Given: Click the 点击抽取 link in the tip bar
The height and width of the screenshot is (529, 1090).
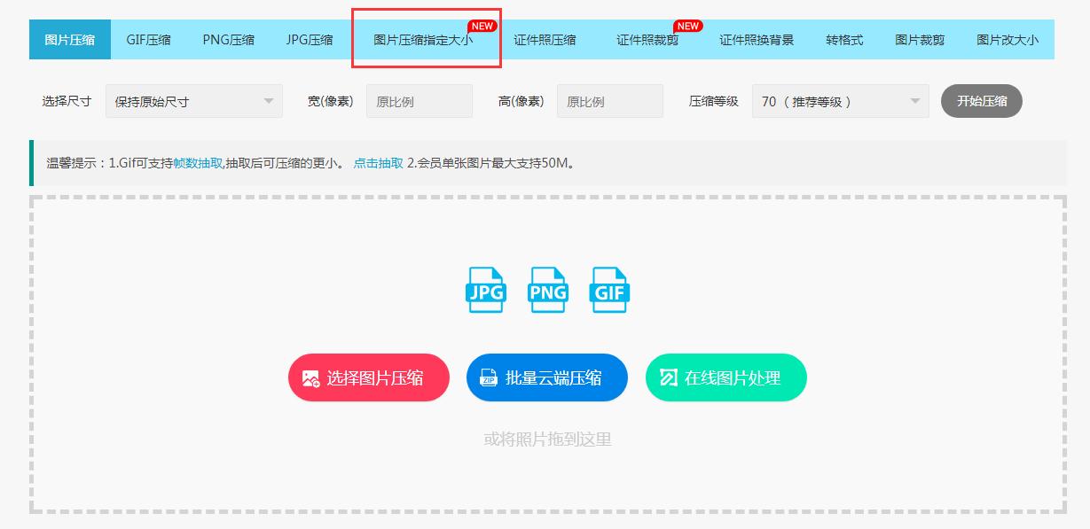Looking at the screenshot, I should (x=377, y=162).
